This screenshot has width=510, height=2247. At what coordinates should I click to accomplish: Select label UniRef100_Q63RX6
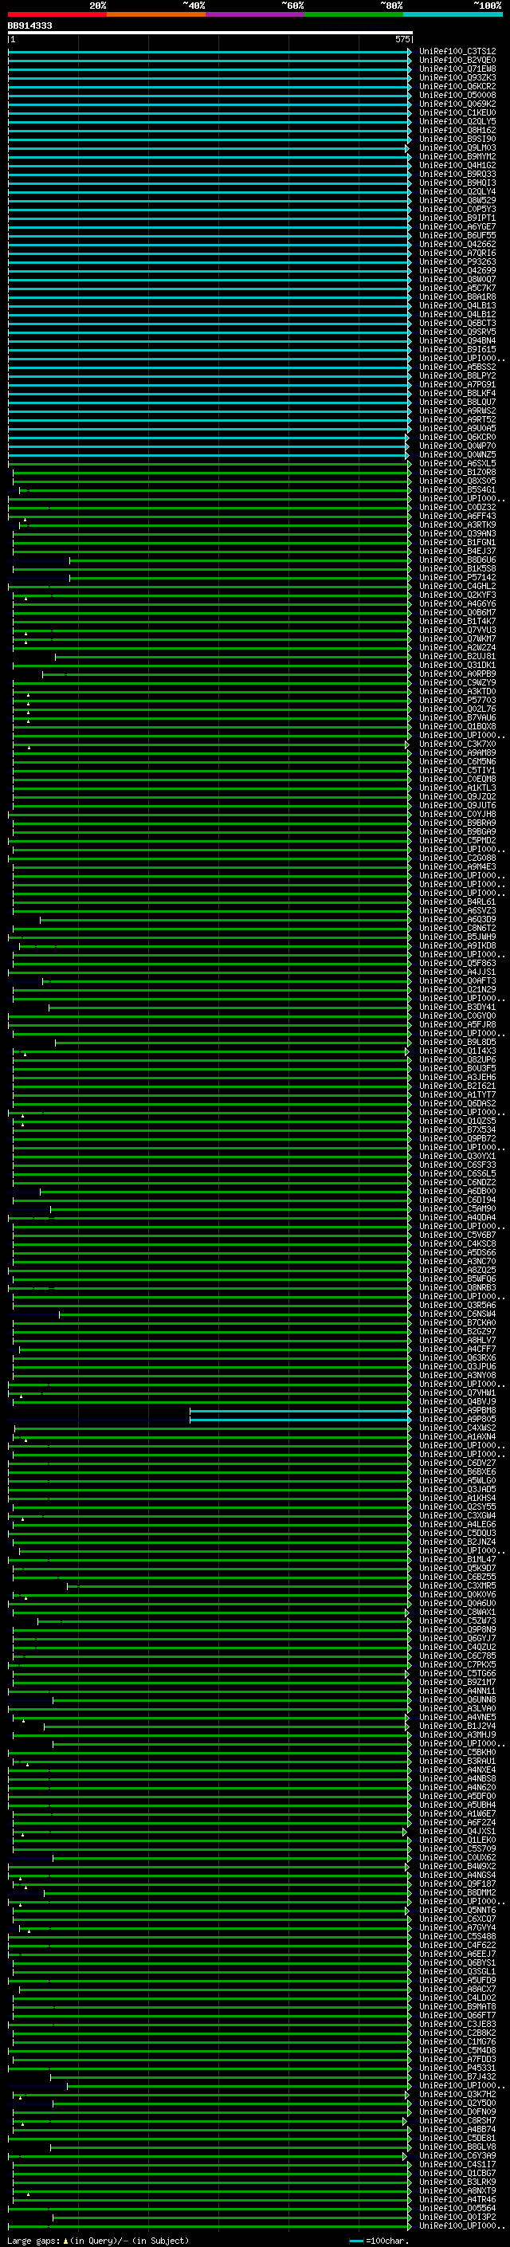pos(457,1358)
